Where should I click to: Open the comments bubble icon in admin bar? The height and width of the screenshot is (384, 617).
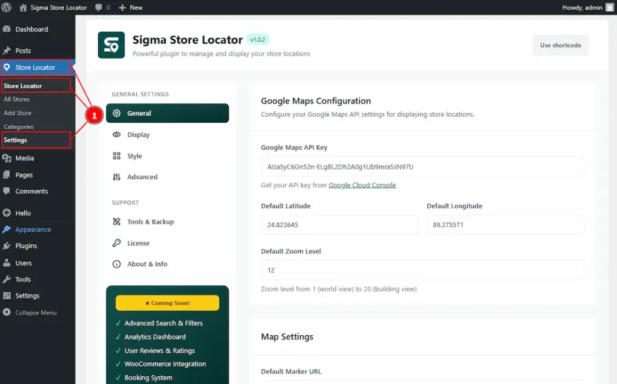pyautogui.click(x=98, y=7)
